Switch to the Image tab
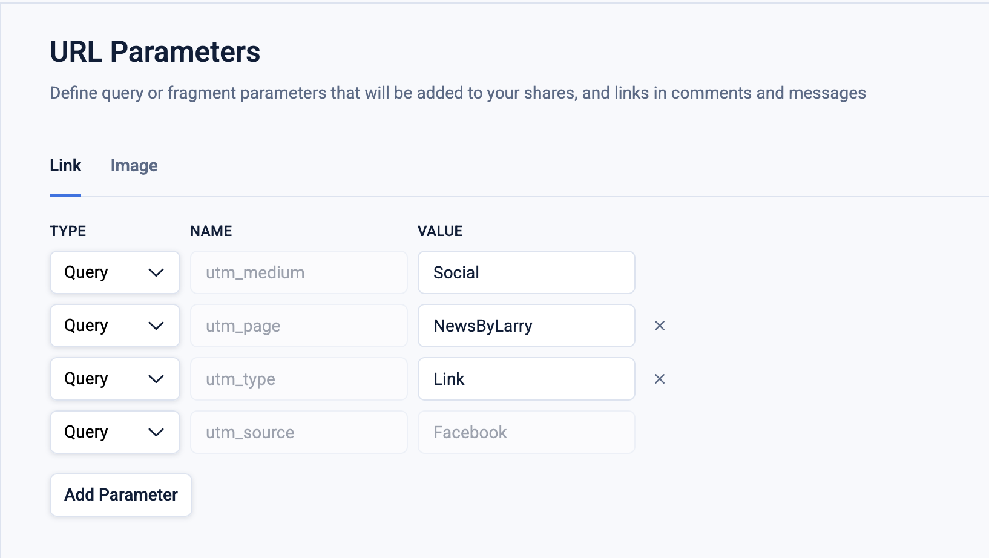Image resolution: width=989 pixels, height=558 pixels. (134, 166)
